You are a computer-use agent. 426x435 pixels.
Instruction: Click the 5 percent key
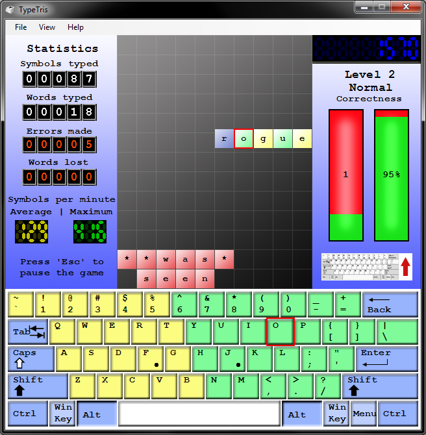pos(157,304)
